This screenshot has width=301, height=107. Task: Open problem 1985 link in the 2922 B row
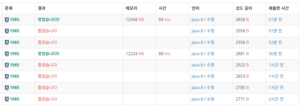tap(15, 65)
